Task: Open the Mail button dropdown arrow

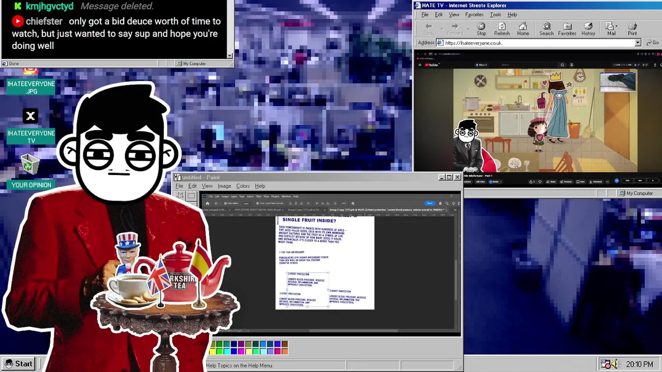Action: point(616,25)
